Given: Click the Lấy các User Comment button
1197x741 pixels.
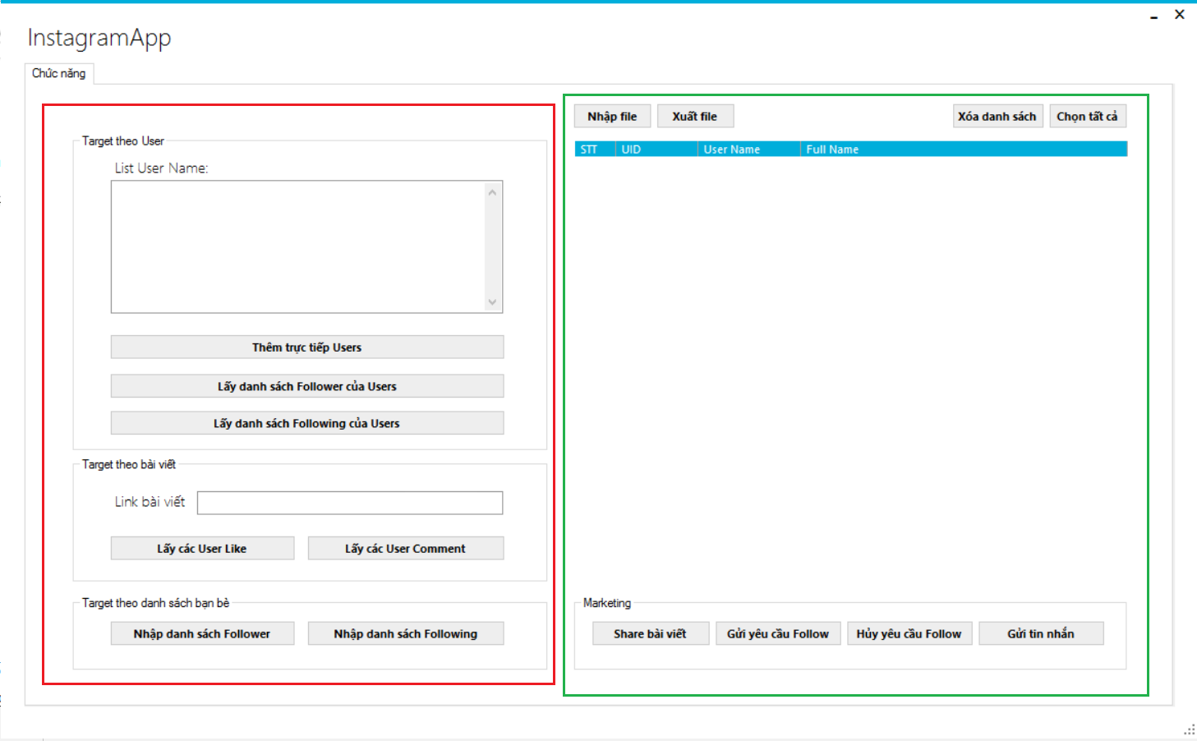Looking at the screenshot, I should pos(406,548).
